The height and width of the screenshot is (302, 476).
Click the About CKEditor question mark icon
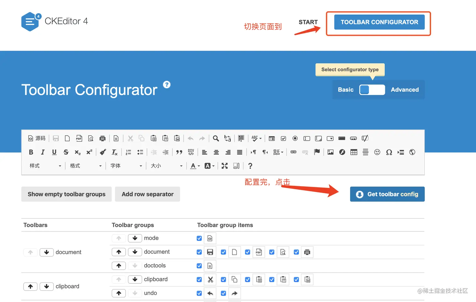click(x=250, y=166)
